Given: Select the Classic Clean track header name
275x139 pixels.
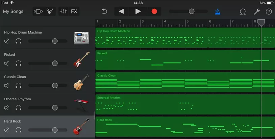Looking at the screenshot, I should [15, 77].
